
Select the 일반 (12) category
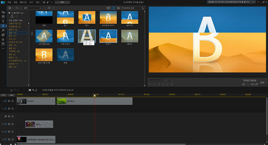pos(17,33)
